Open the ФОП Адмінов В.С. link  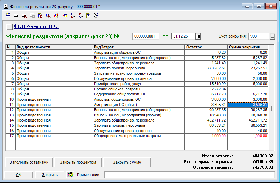[36, 26]
